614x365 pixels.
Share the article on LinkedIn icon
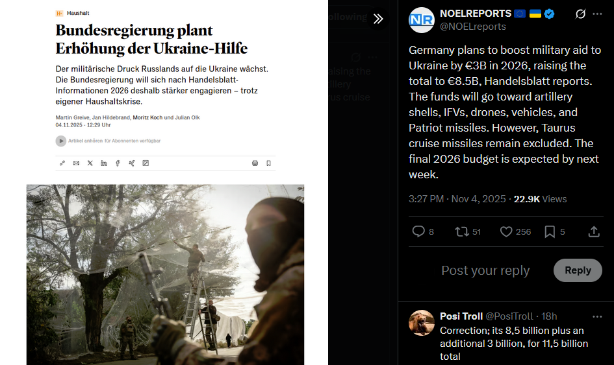tap(104, 163)
